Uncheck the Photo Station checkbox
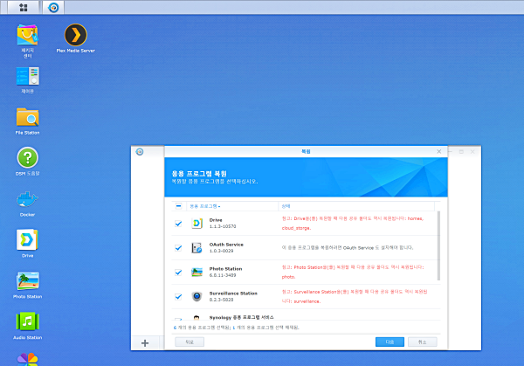Screen dimensions: 524x366 tap(178, 272)
